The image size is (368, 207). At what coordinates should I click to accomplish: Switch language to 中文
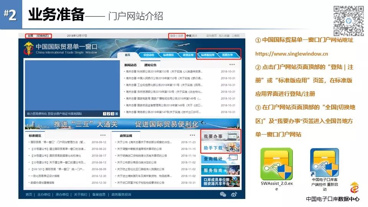[189, 36]
